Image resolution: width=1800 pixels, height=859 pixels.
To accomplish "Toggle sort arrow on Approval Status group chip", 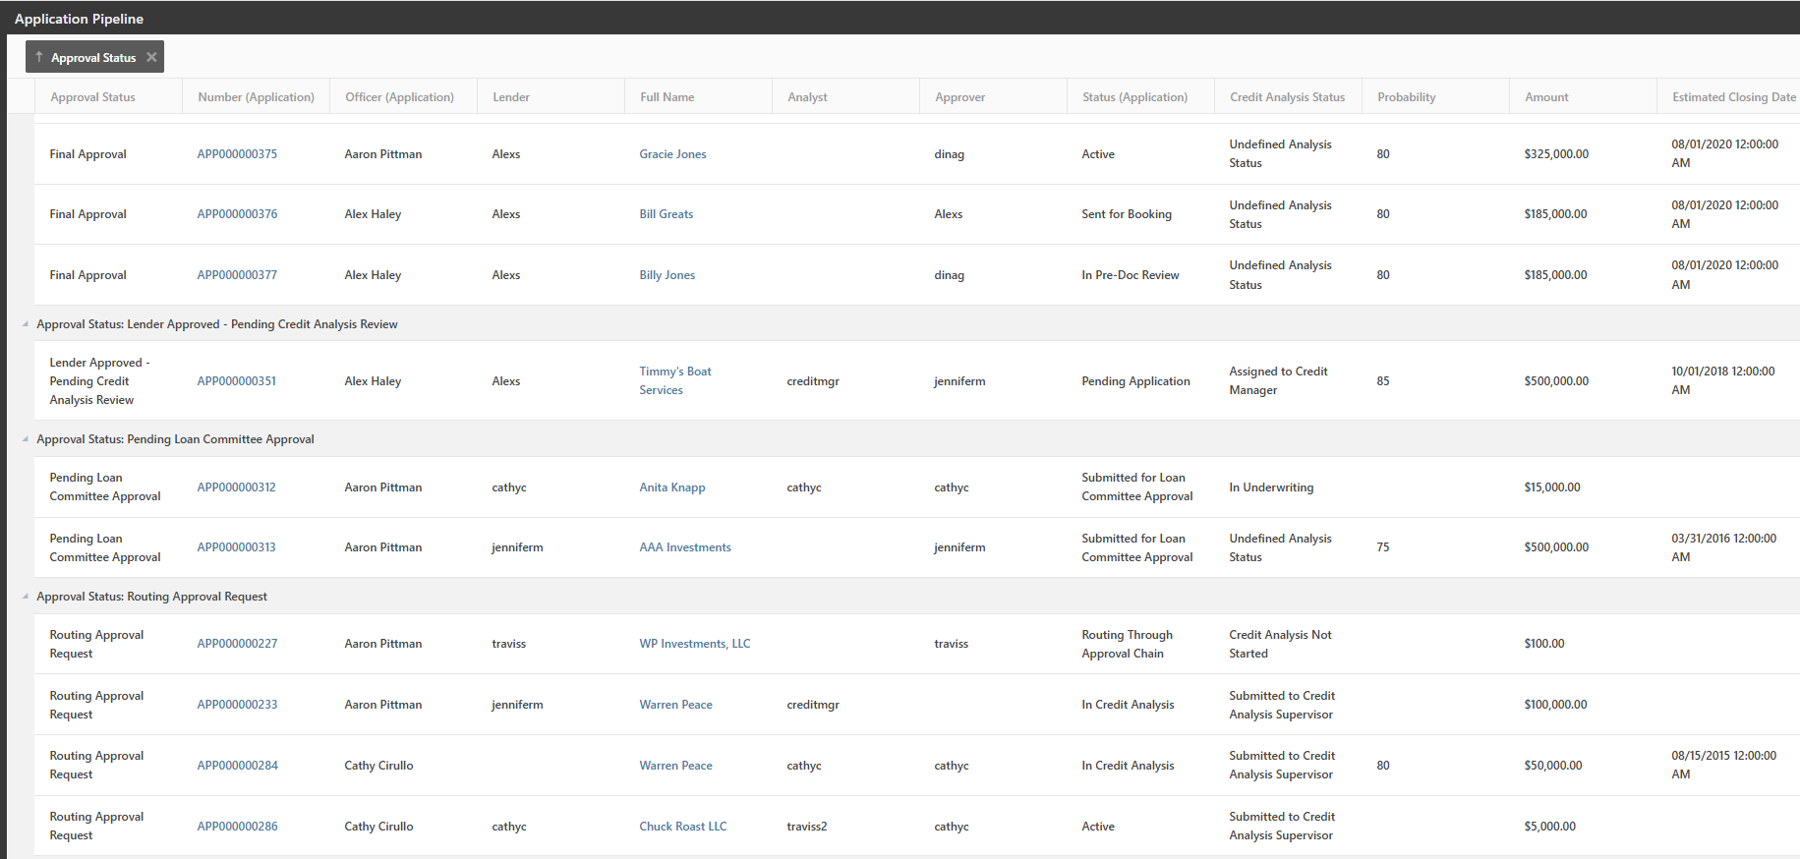I will coord(39,57).
